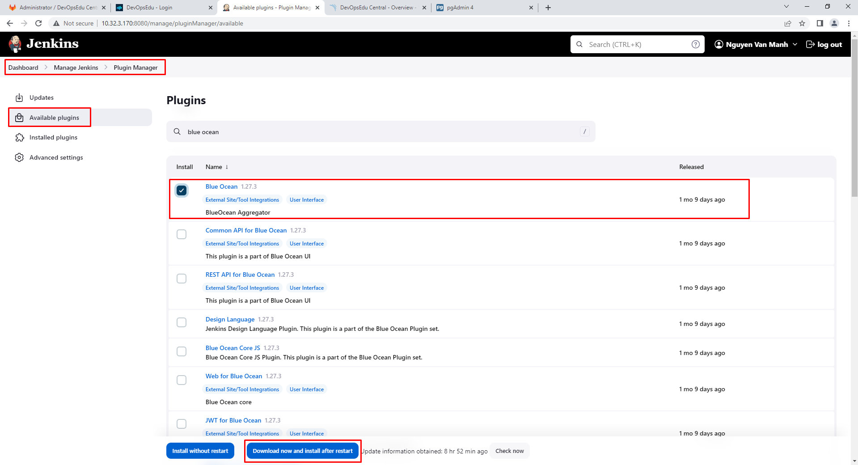Open the share page icon in address bar

click(x=788, y=23)
